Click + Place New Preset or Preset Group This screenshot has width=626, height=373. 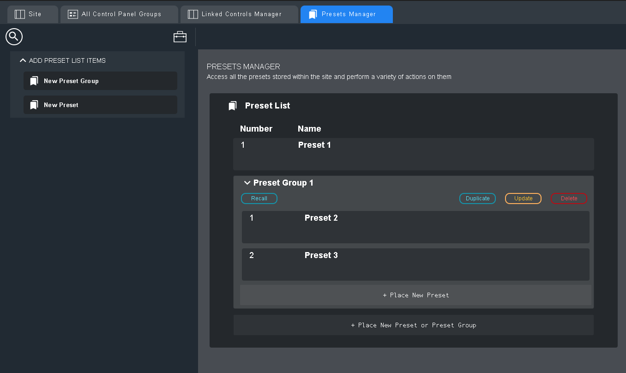[x=414, y=325]
